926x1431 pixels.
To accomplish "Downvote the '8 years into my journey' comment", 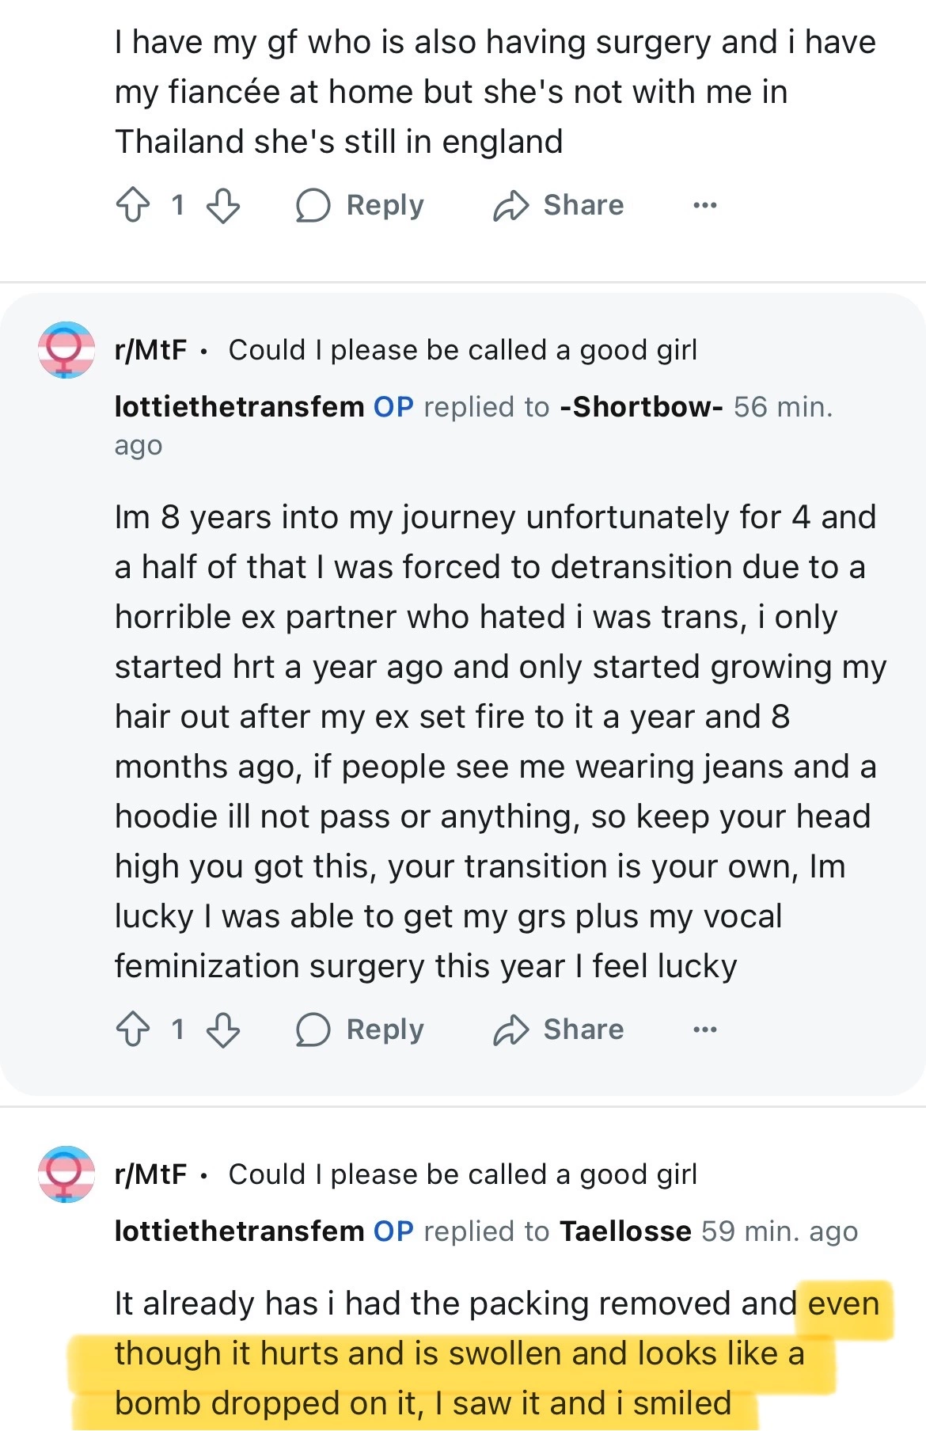I will [223, 1029].
